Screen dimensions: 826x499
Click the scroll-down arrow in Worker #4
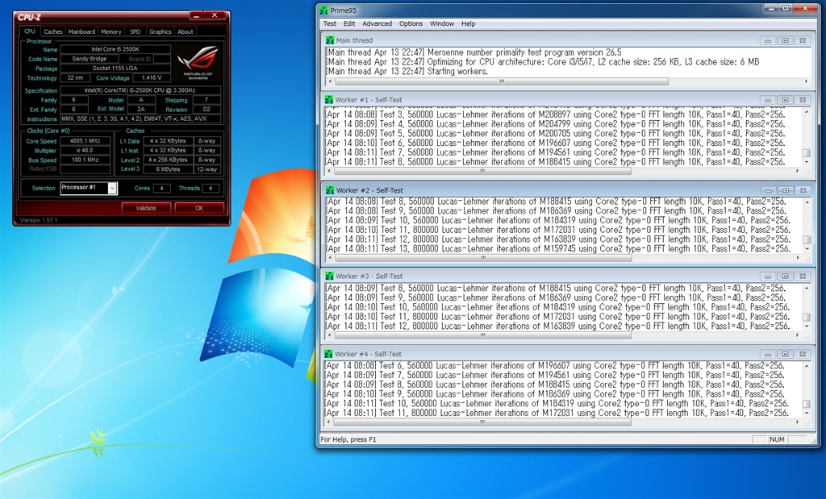coord(806,414)
